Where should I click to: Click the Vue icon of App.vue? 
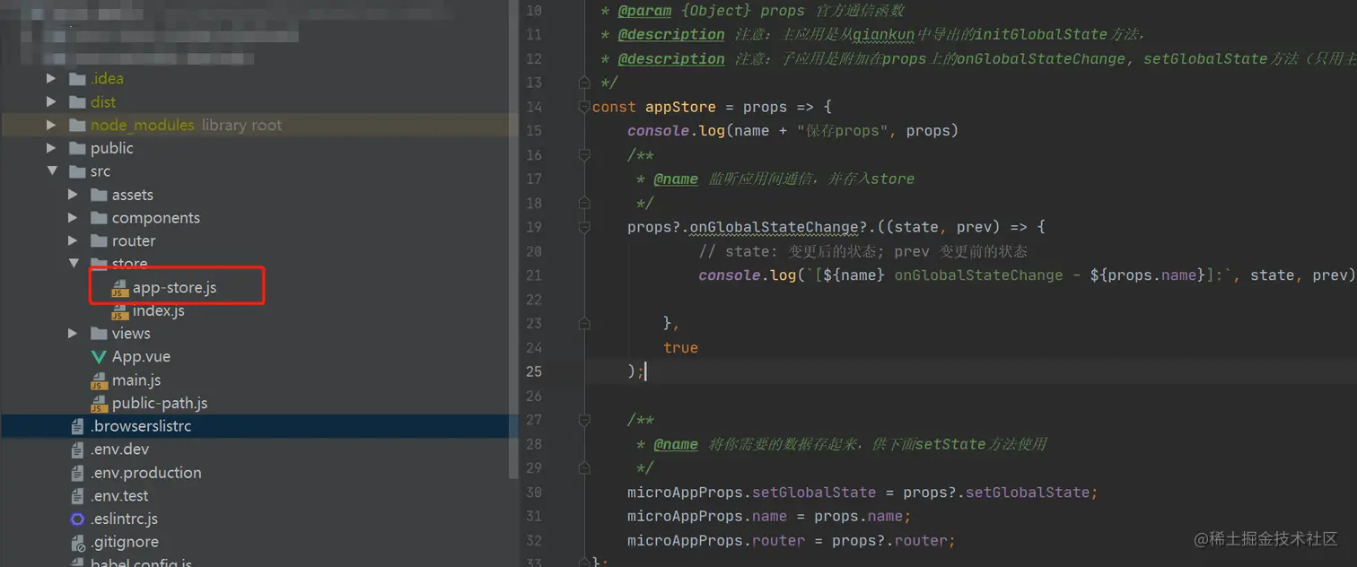pyautogui.click(x=99, y=357)
